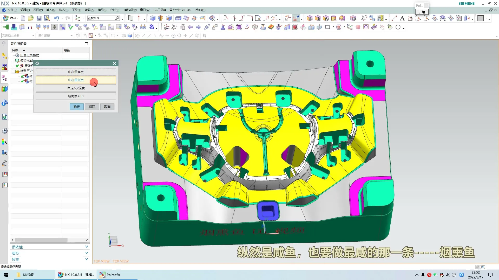
Task: Open the History clock sidebar icon
Action: point(5,131)
